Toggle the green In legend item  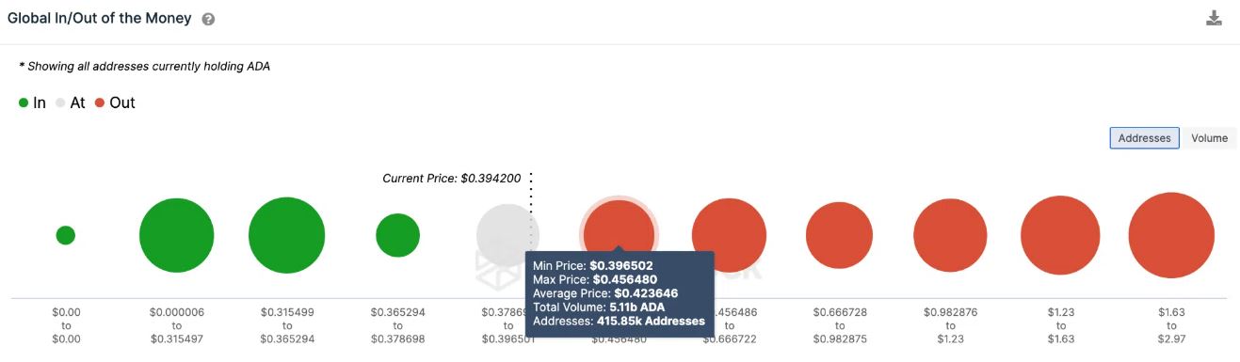(32, 103)
